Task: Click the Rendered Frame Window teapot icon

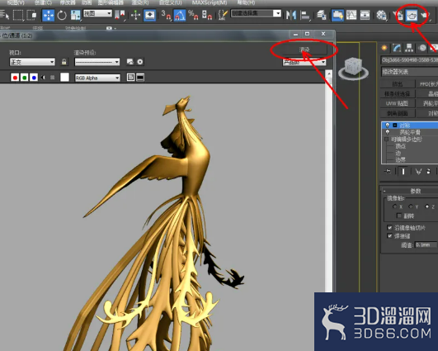Action: click(x=412, y=15)
